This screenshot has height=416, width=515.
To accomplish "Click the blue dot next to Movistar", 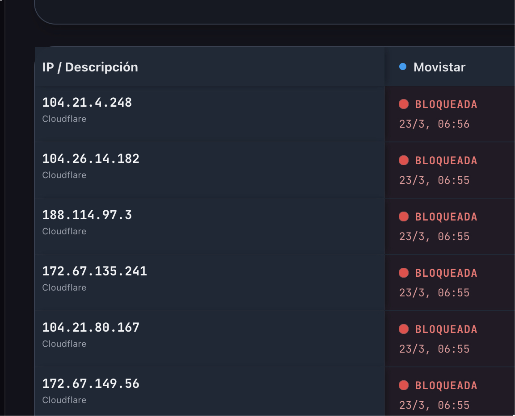I will 403,67.
